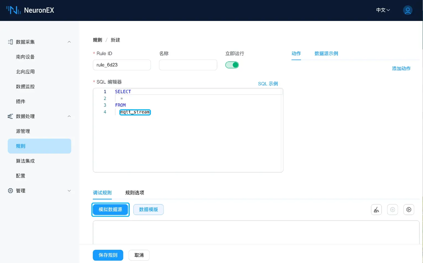
Task: Toggle the 立即运行 switch off
Action: point(232,65)
